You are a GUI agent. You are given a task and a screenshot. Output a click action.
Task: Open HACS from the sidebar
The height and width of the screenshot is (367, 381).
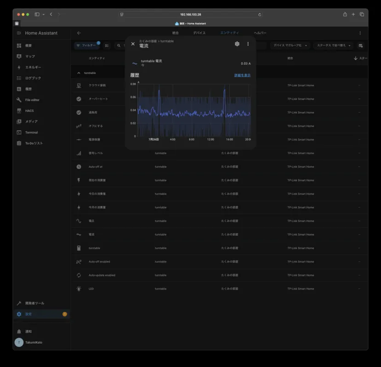point(29,111)
